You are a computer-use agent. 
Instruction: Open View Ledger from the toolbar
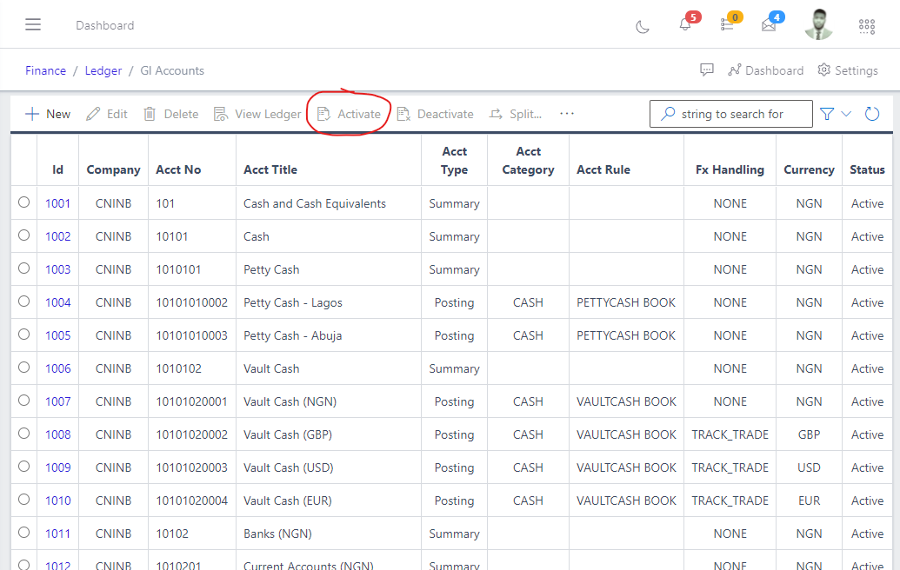(x=257, y=113)
